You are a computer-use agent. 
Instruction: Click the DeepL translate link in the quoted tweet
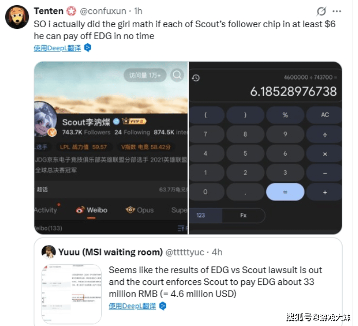pyautogui.click(x=132, y=306)
